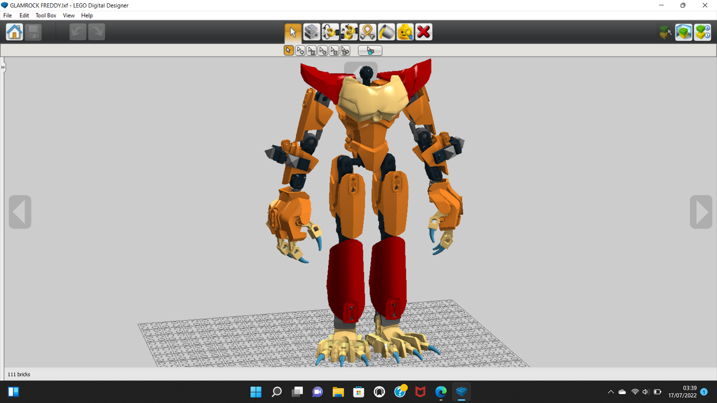The image size is (717, 403).
Task: Open McAfee from the taskbar
Action: click(420, 392)
